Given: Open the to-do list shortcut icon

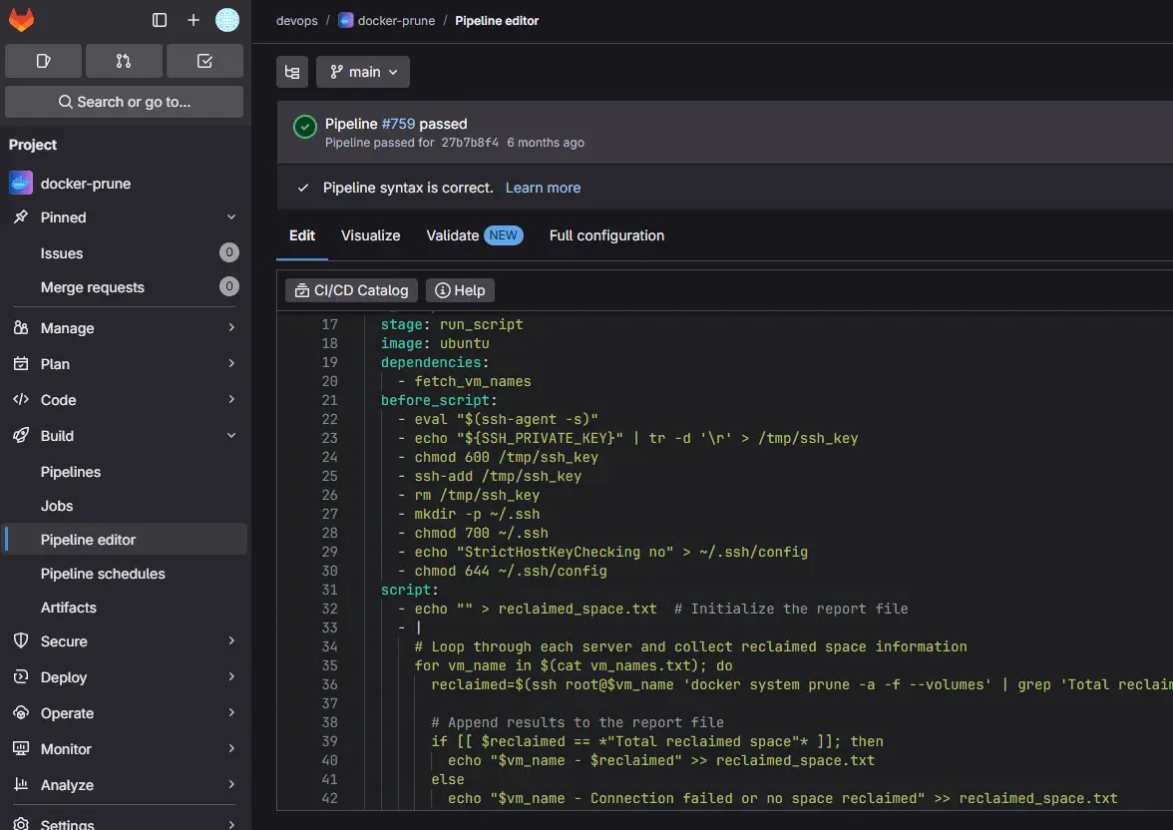Looking at the screenshot, I should coord(204,61).
